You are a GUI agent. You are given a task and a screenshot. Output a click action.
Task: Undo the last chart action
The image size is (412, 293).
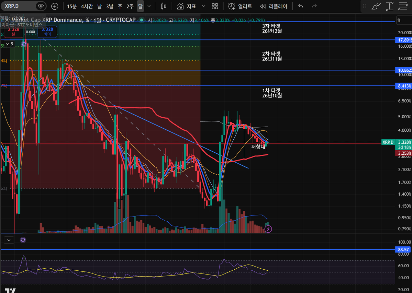301,6
